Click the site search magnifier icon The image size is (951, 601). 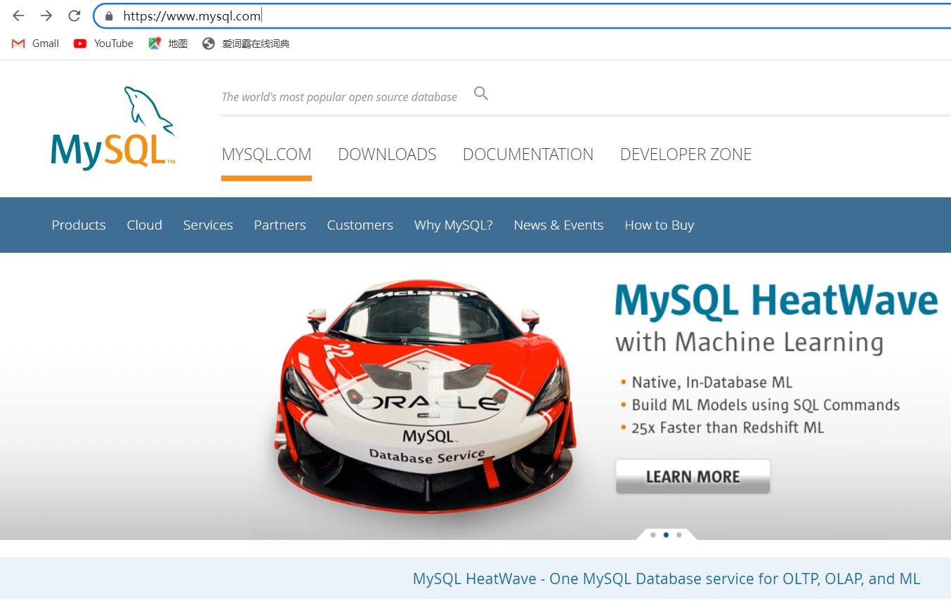481,93
